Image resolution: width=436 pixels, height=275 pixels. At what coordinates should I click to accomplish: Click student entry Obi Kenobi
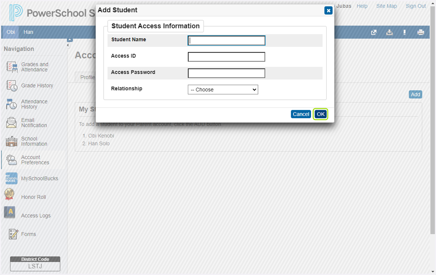101,136
